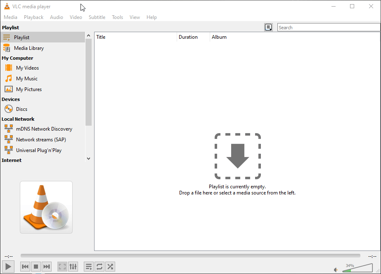Browse My Videos from the sidebar
The image size is (381, 274).
pyautogui.click(x=26, y=68)
